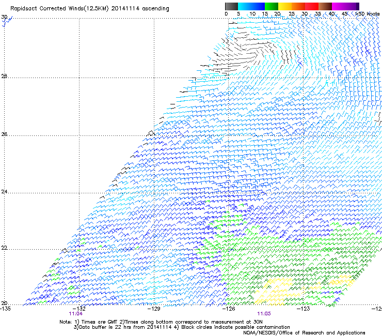Click the '0' legend scale label
This screenshot has height=336, width=382.
(226, 14)
